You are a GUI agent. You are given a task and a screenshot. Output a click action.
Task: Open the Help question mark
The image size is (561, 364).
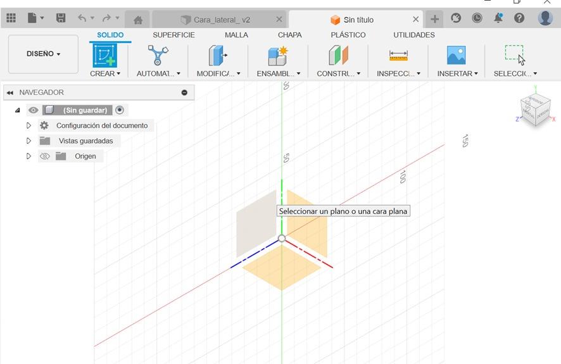pos(519,18)
